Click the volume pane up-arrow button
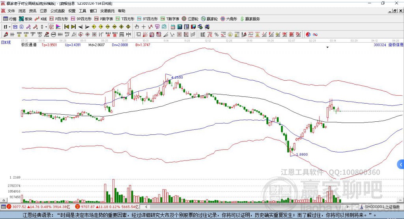The height and width of the screenshot is (219, 404). (x=4, y=200)
